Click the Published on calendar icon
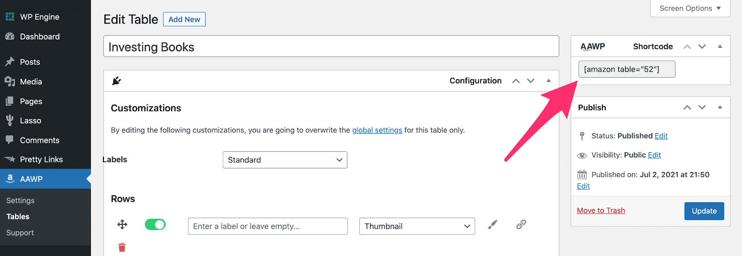 (x=582, y=175)
